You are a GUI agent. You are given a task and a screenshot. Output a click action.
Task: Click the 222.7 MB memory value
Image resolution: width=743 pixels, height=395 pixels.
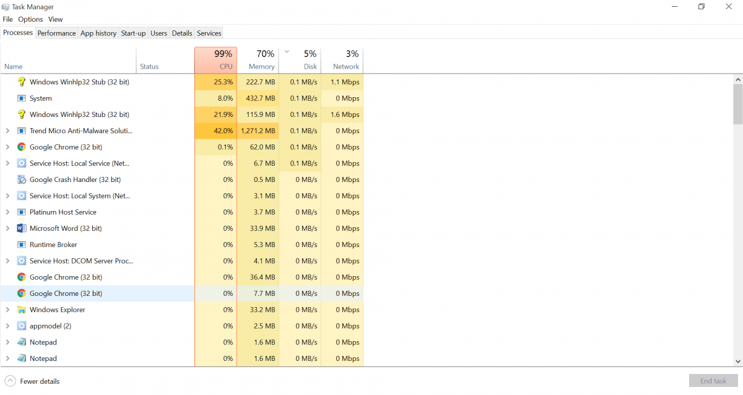pyautogui.click(x=260, y=82)
